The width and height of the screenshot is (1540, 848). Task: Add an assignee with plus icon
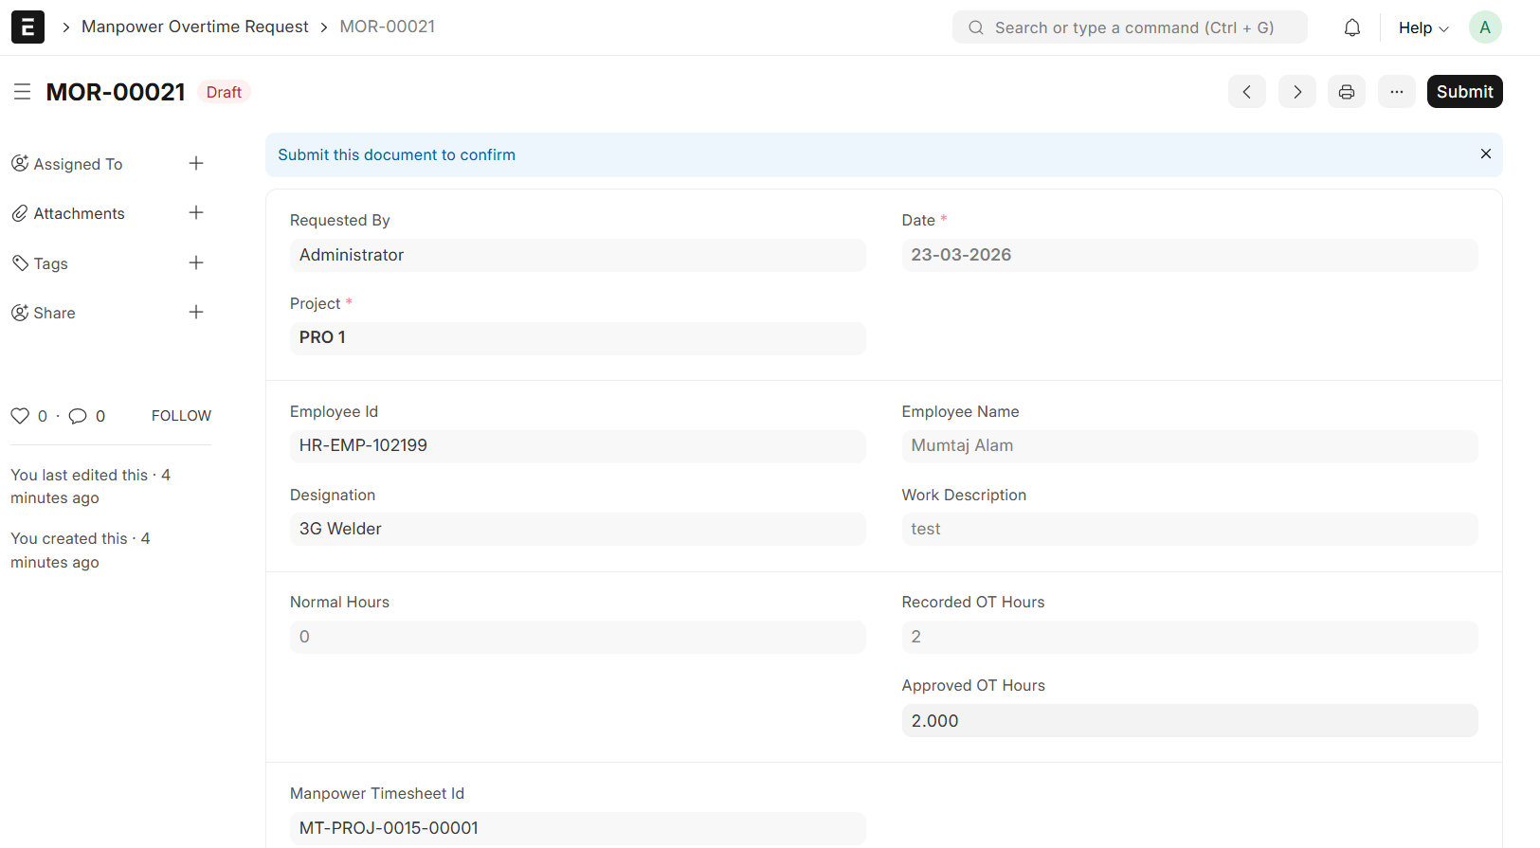click(x=196, y=164)
